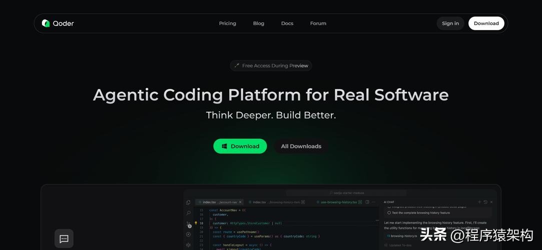
Task: Open the chat feedback widget icon
Action: (x=64, y=238)
